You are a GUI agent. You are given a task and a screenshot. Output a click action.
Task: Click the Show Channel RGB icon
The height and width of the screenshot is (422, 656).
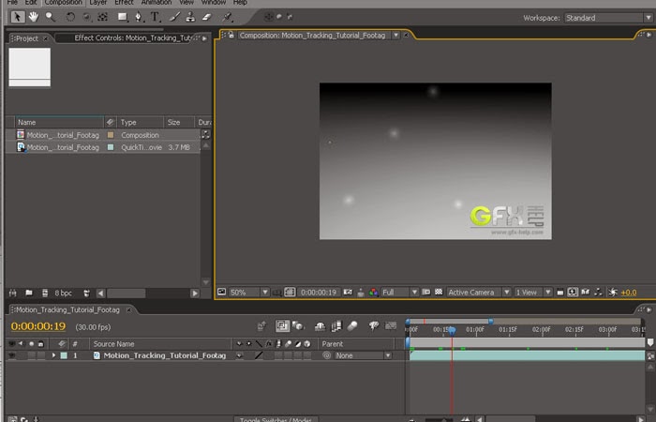pos(373,293)
